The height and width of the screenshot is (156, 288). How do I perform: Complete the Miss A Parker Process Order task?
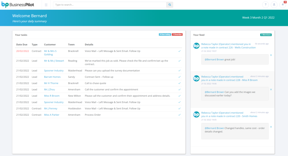click(x=179, y=115)
